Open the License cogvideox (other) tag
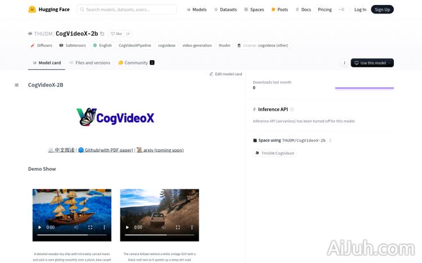 click(263, 46)
